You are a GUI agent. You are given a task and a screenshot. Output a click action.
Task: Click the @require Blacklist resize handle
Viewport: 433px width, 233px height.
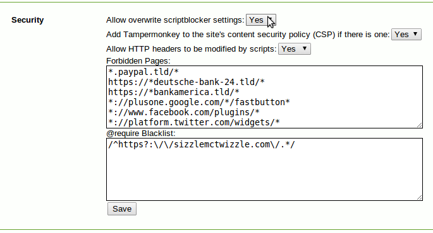(x=420, y=198)
